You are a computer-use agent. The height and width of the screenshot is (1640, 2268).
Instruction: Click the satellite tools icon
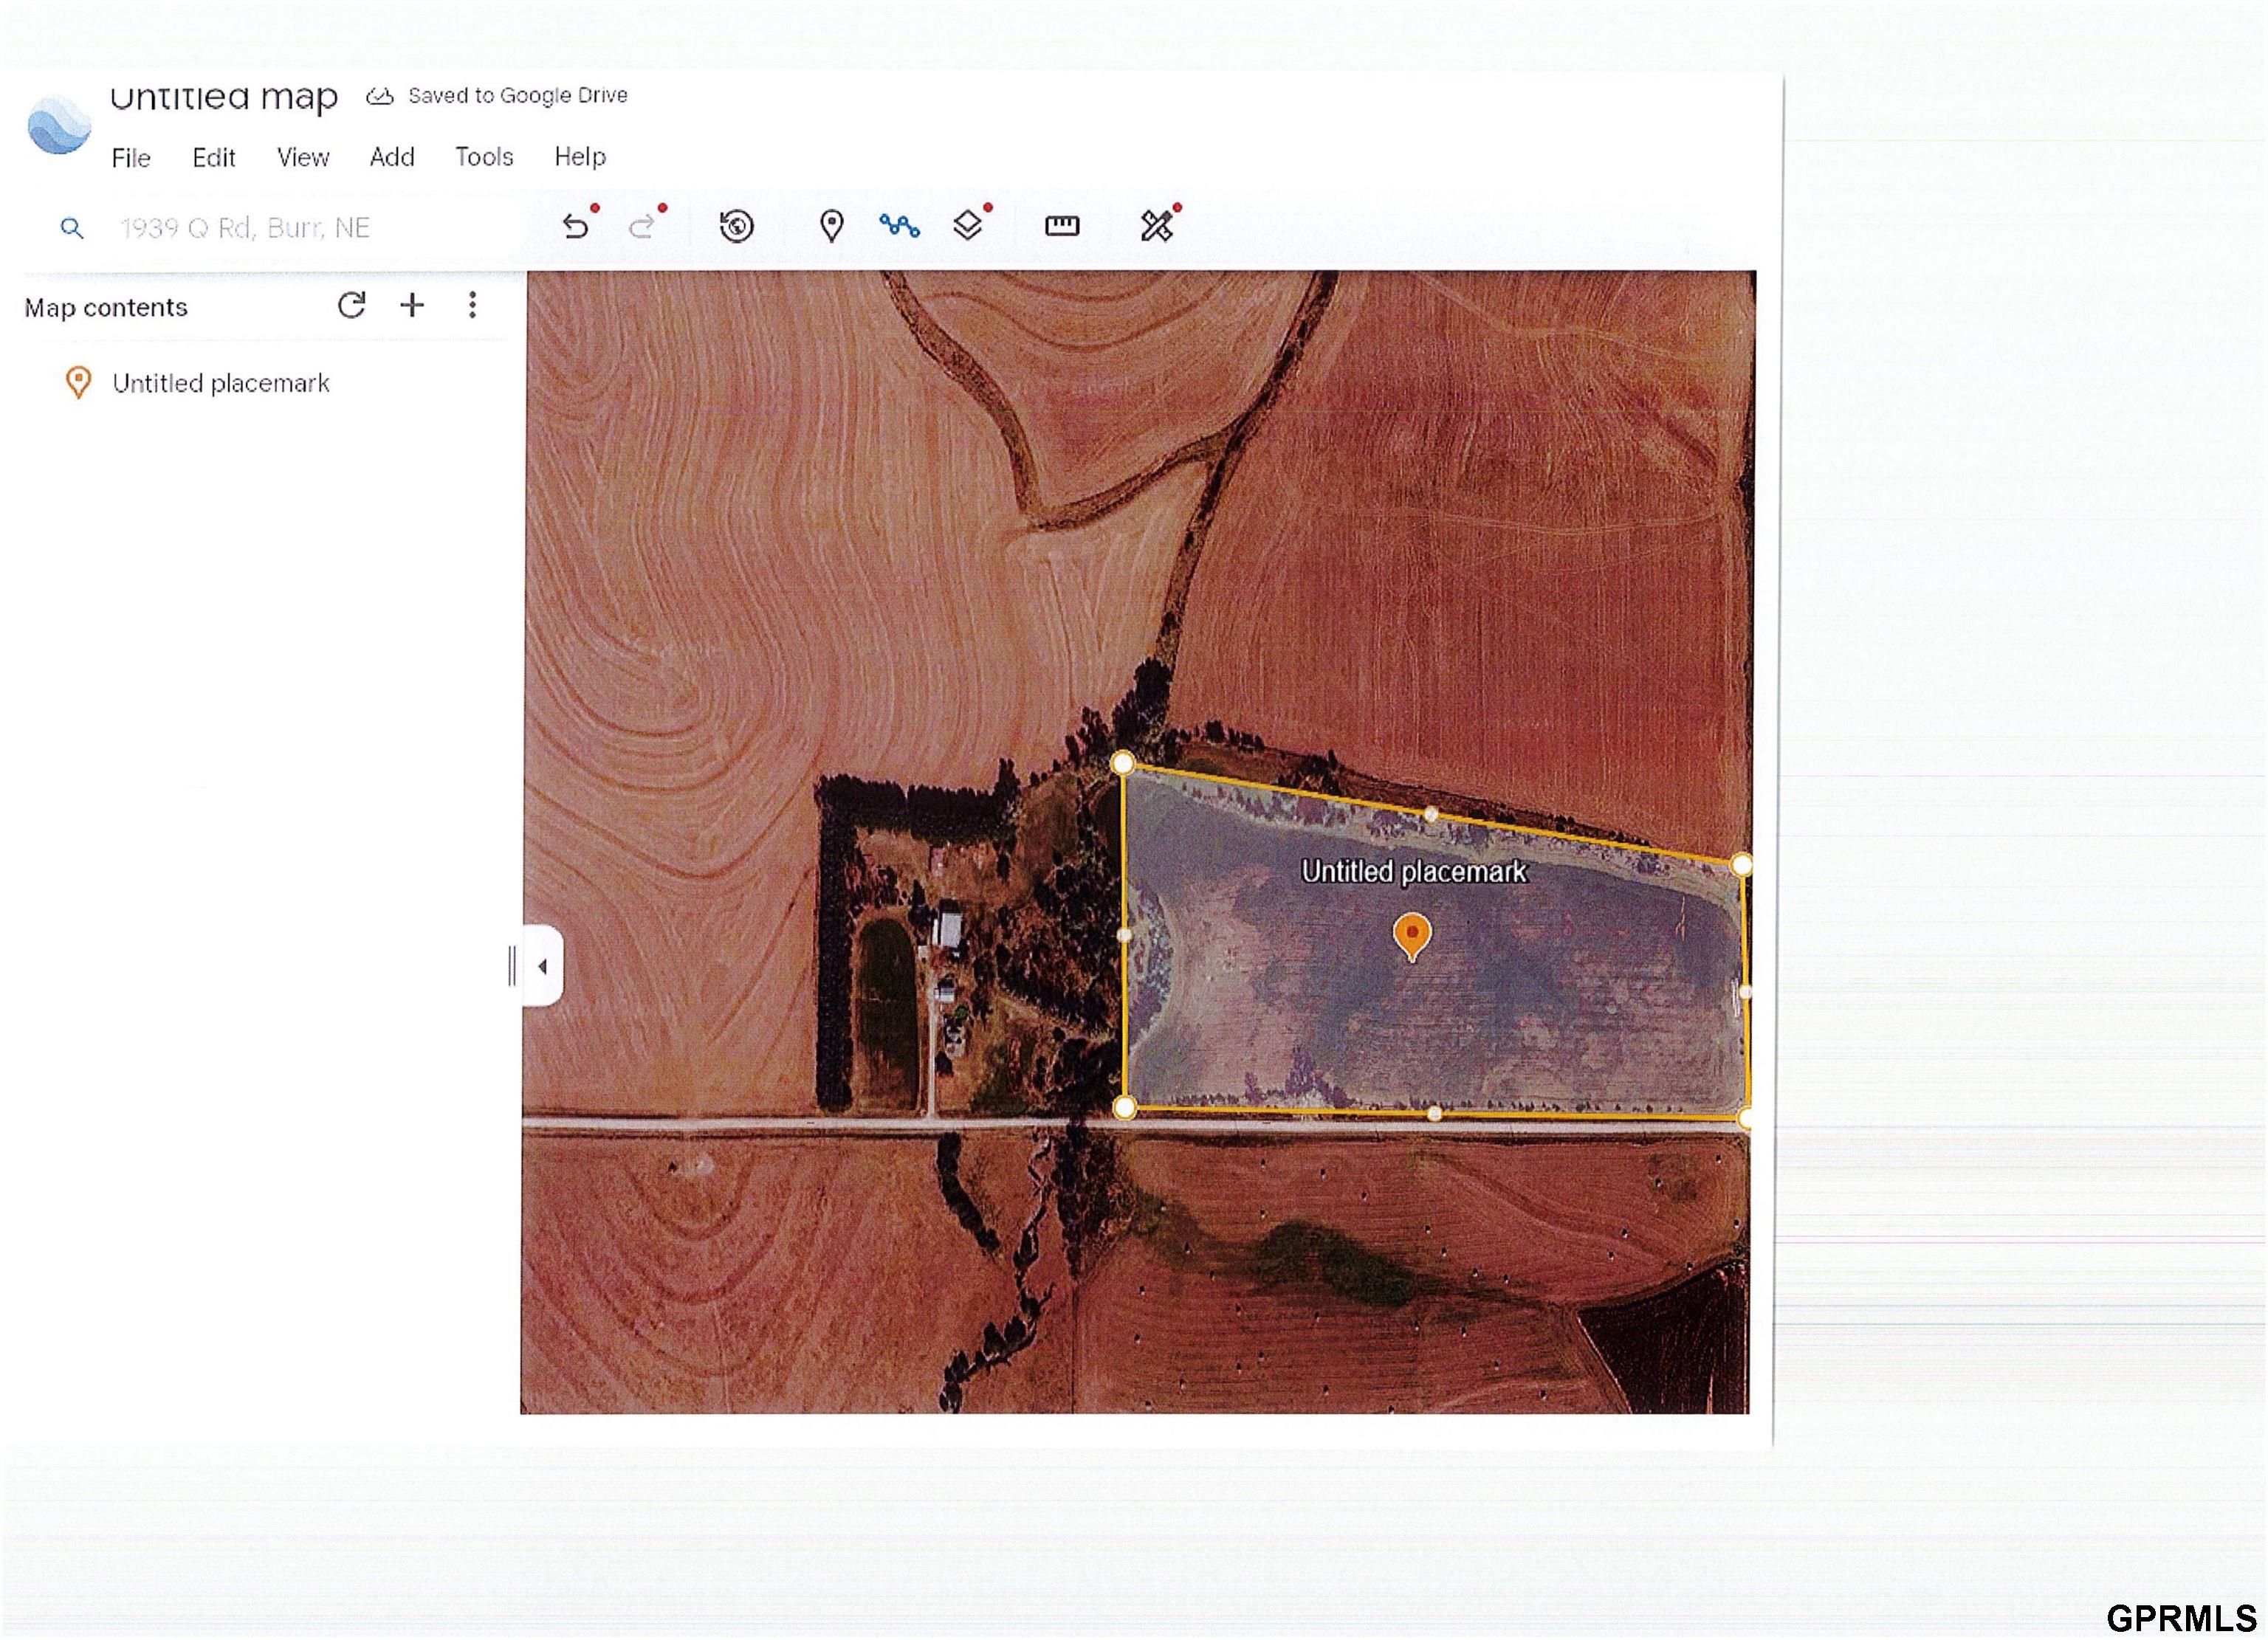pos(1157,226)
